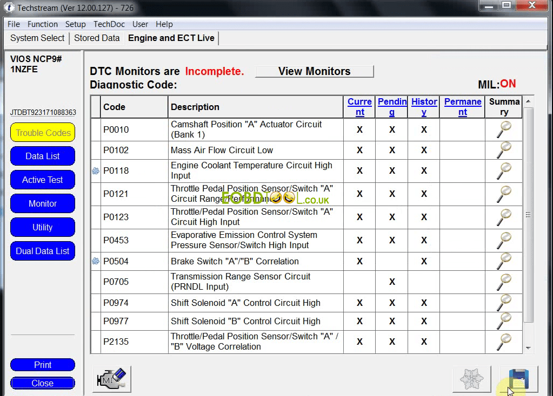Select the P0453 code cell
The height and width of the screenshot is (396, 553).
tap(135, 241)
